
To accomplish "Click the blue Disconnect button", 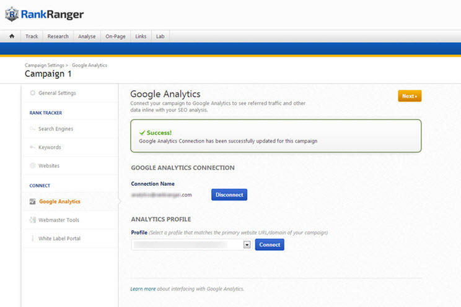I will tap(229, 195).
